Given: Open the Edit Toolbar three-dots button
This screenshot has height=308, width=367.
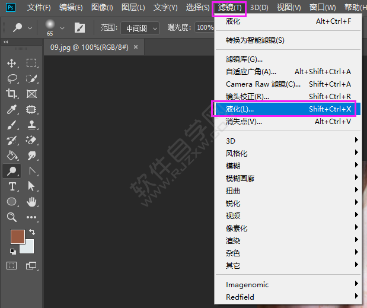Looking at the screenshot, I should coord(31,217).
